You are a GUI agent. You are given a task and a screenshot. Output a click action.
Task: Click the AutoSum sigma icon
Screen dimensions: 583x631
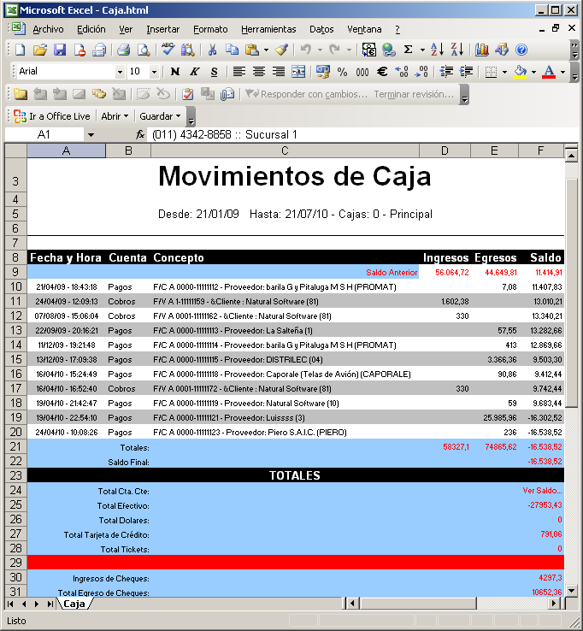tap(409, 50)
